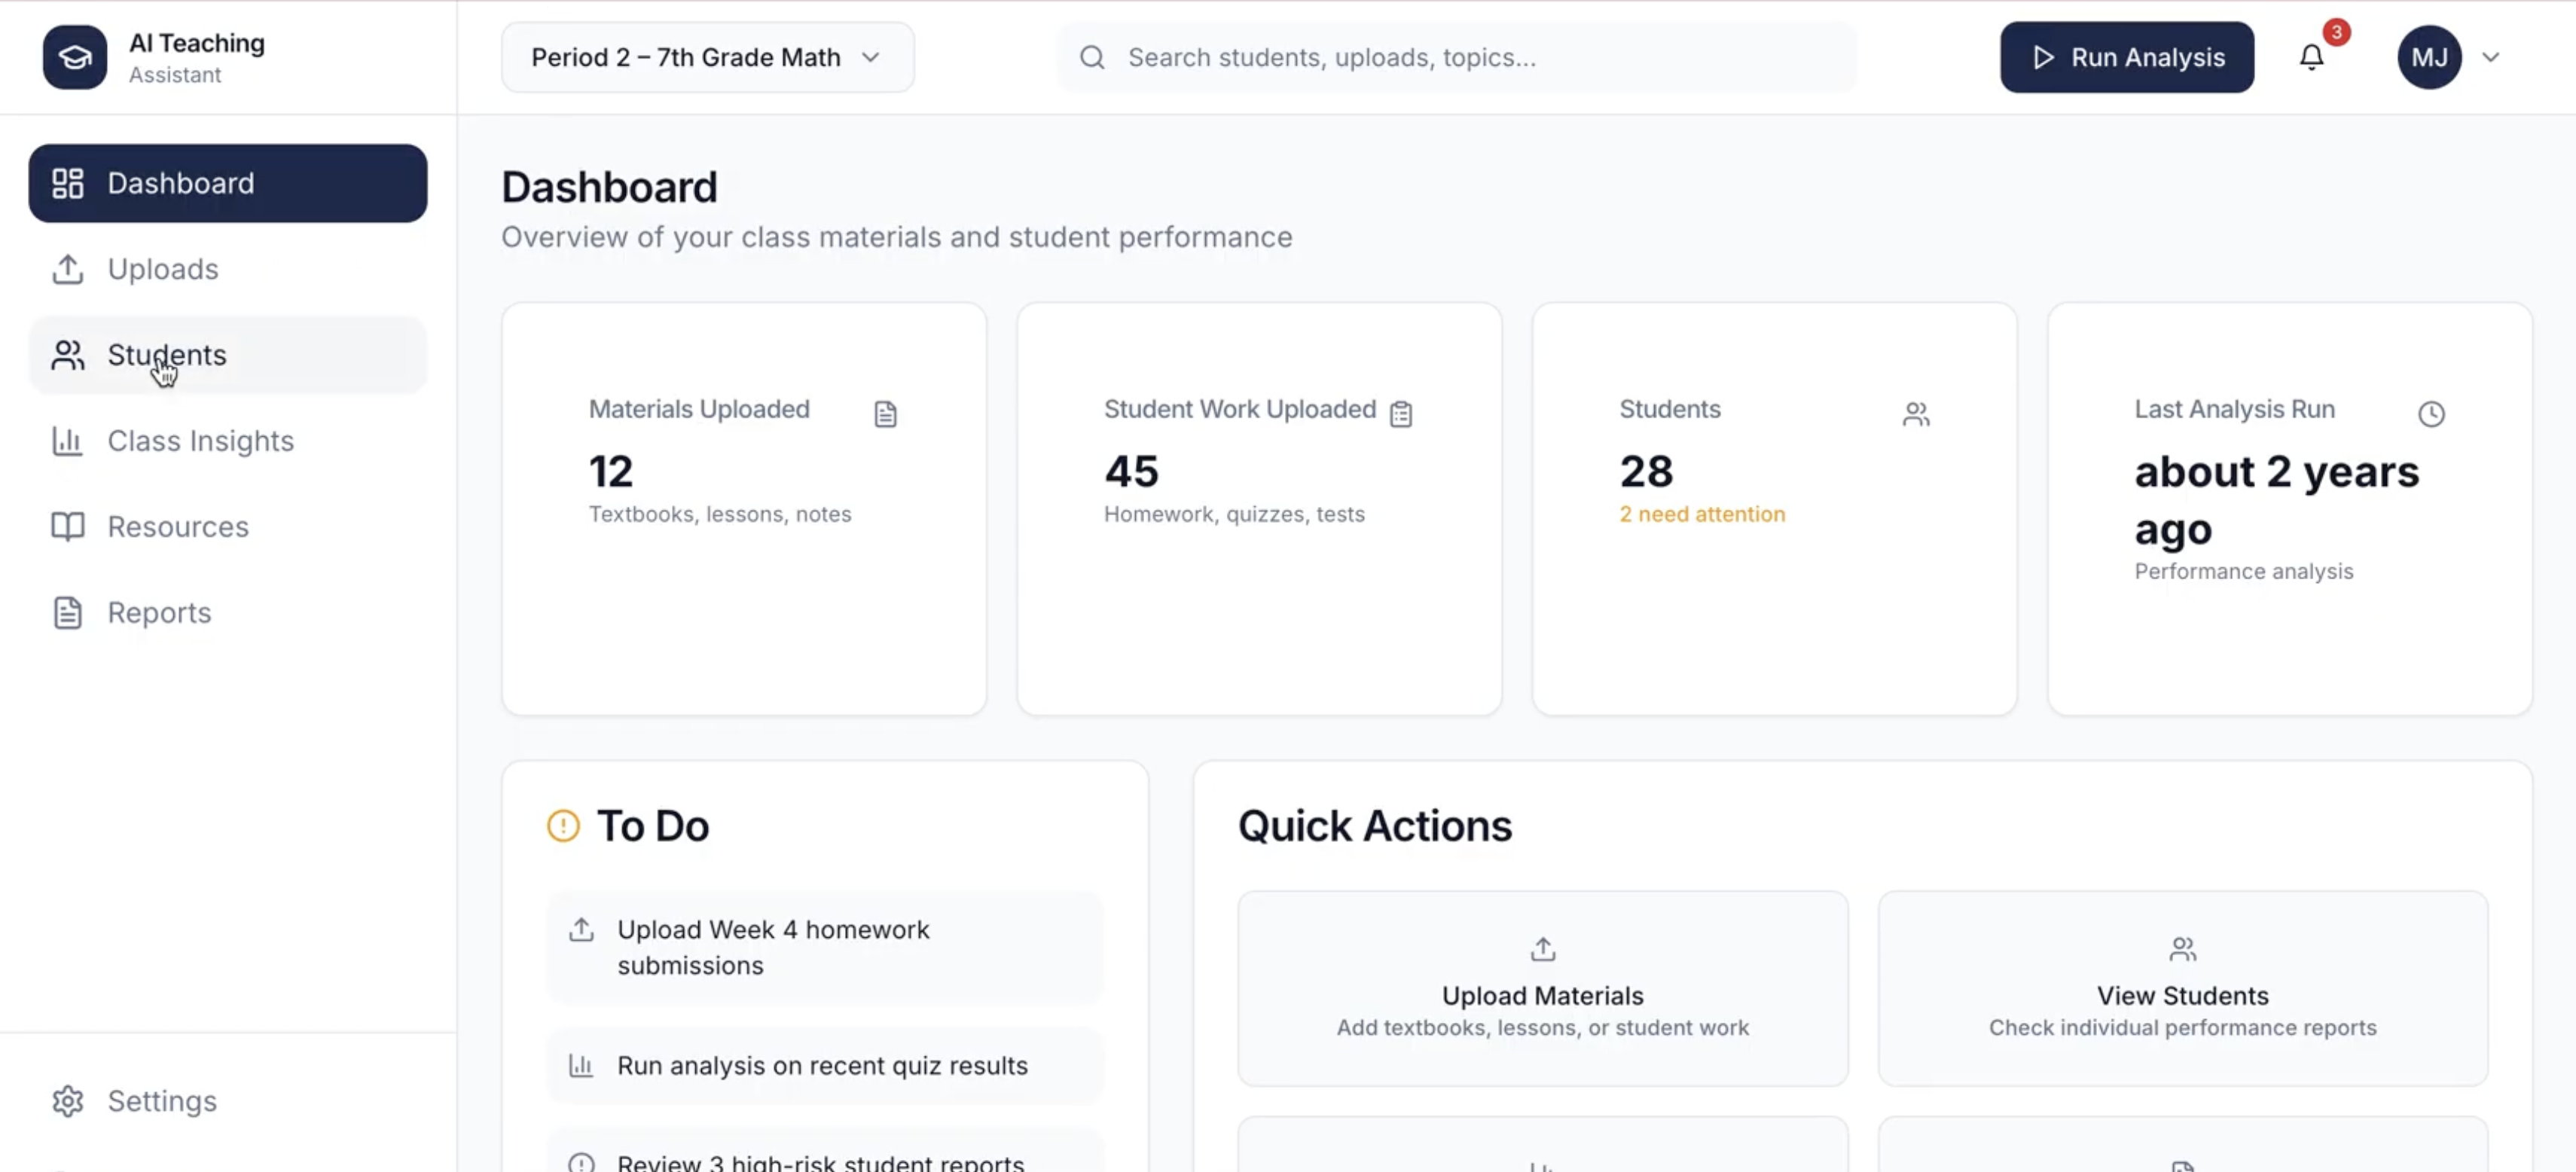
Task: Click the MJ profile avatar
Action: pyautogui.click(x=2429, y=57)
